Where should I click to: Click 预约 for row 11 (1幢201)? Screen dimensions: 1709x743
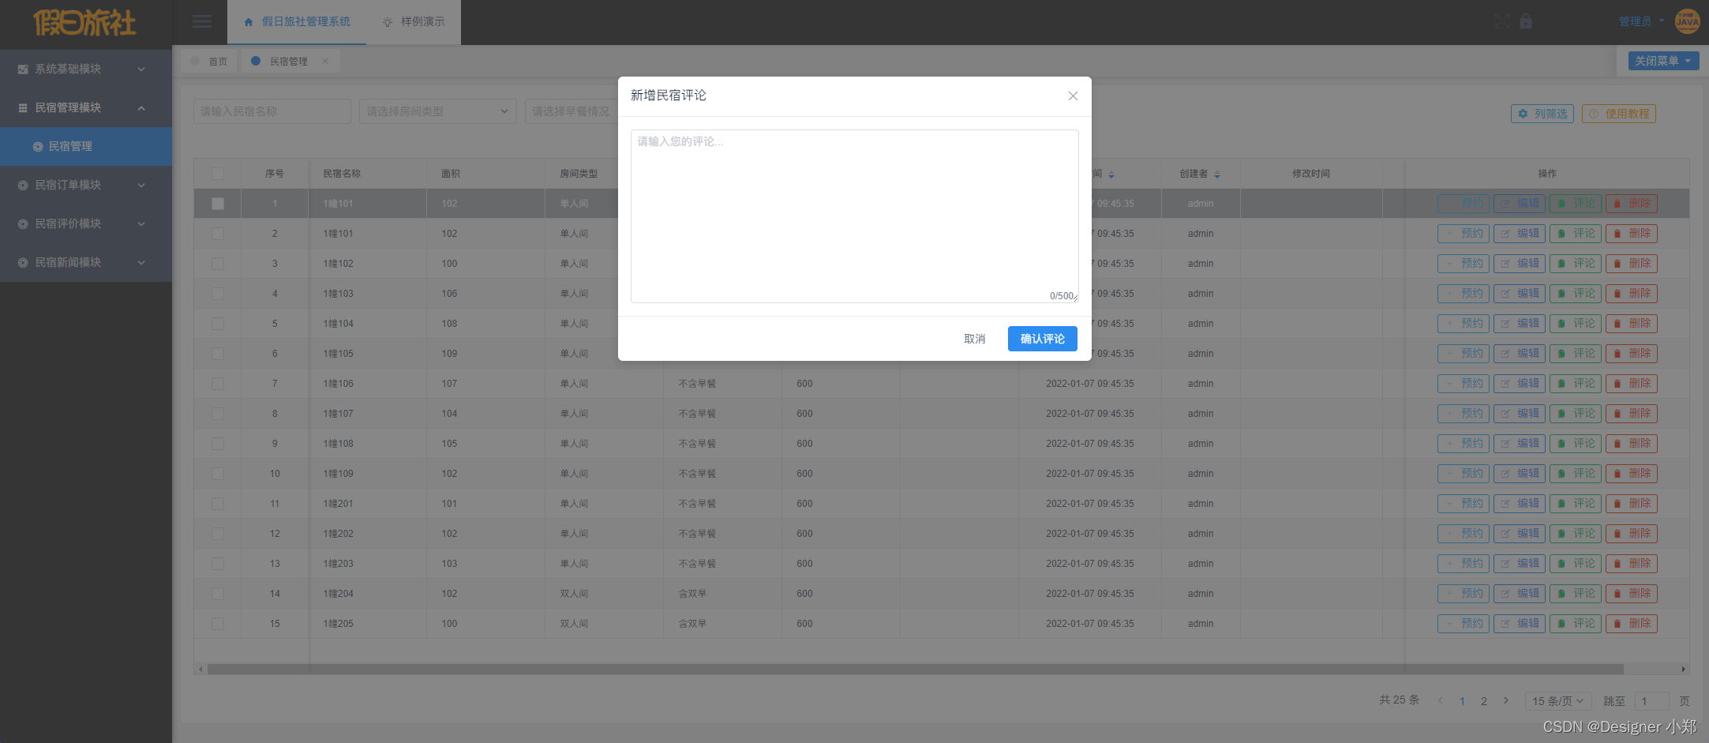coord(1464,504)
